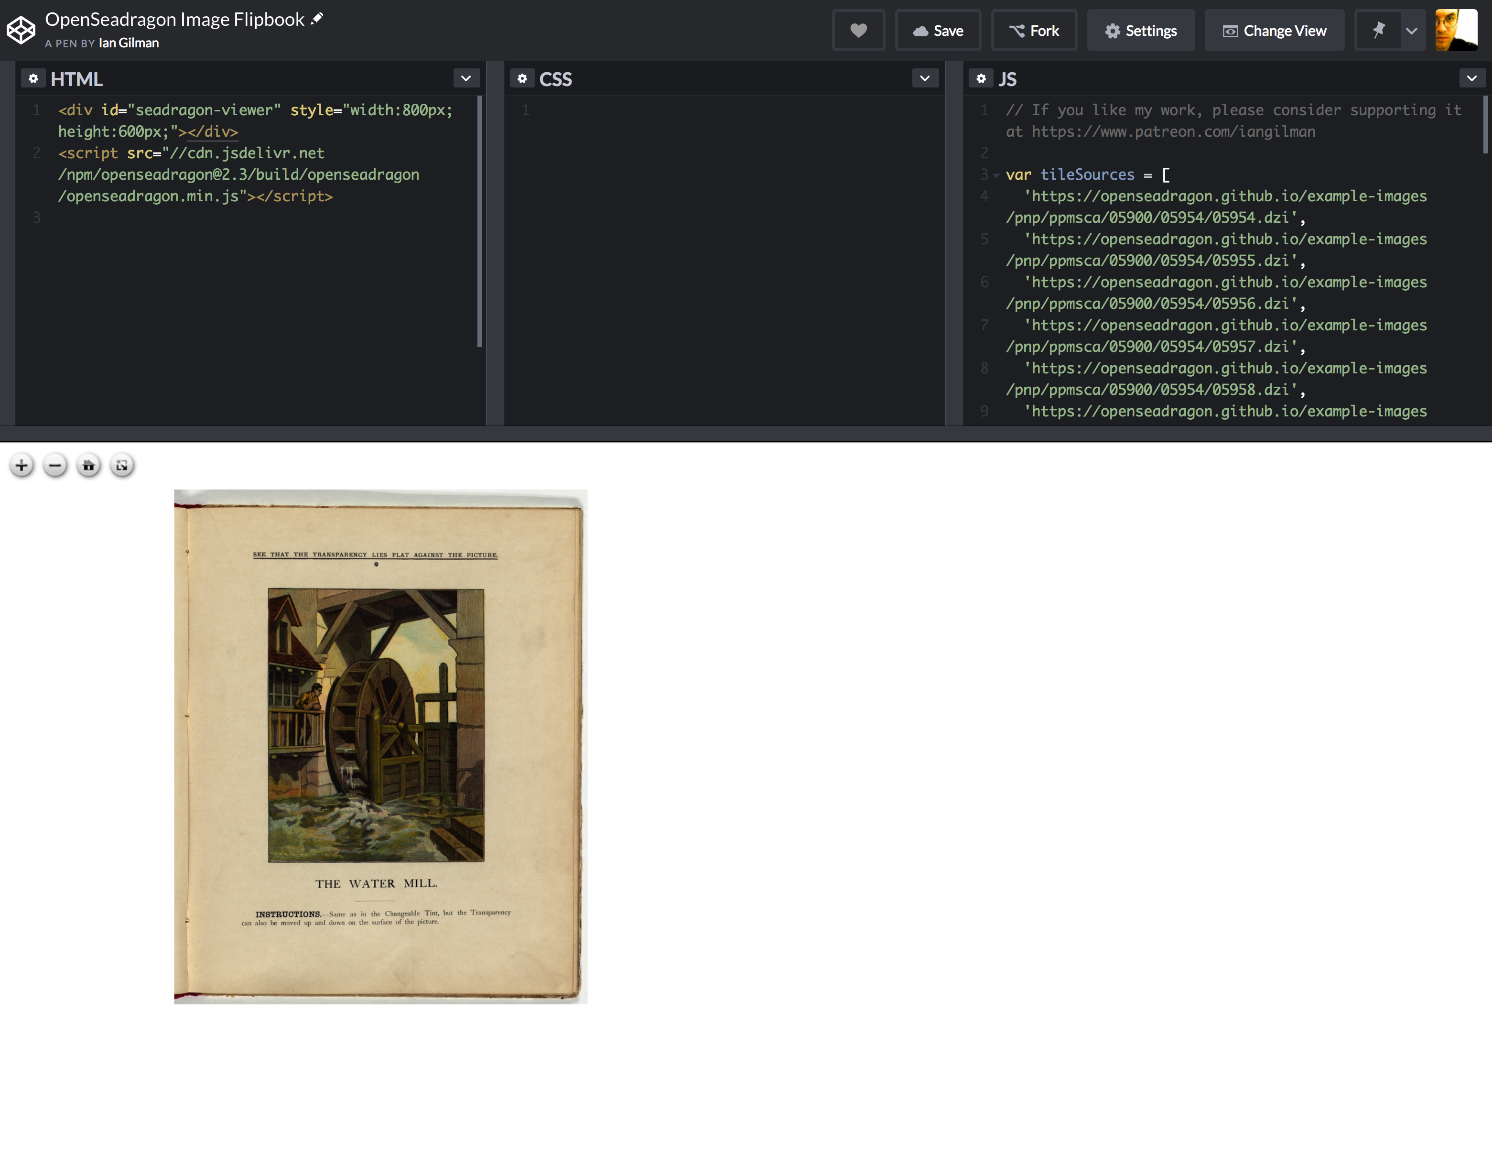The image size is (1492, 1176).
Task: Expand the pin options chevron
Action: 1412,30
